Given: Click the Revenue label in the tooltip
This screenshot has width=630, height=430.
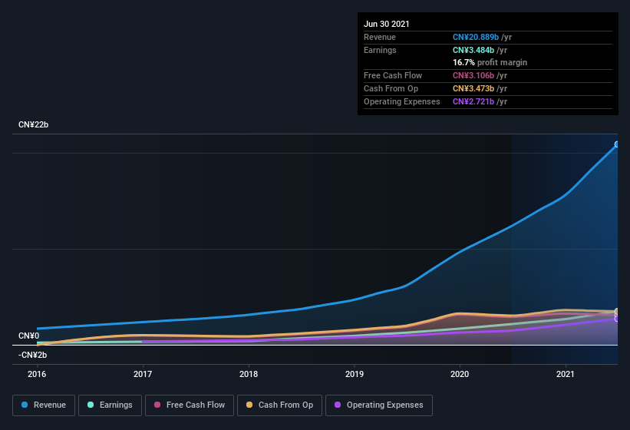Looking at the screenshot, I should coord(380,37).
